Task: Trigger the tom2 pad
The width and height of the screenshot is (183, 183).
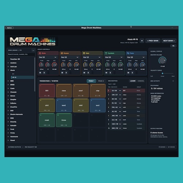Action: [x=64, y=105]
